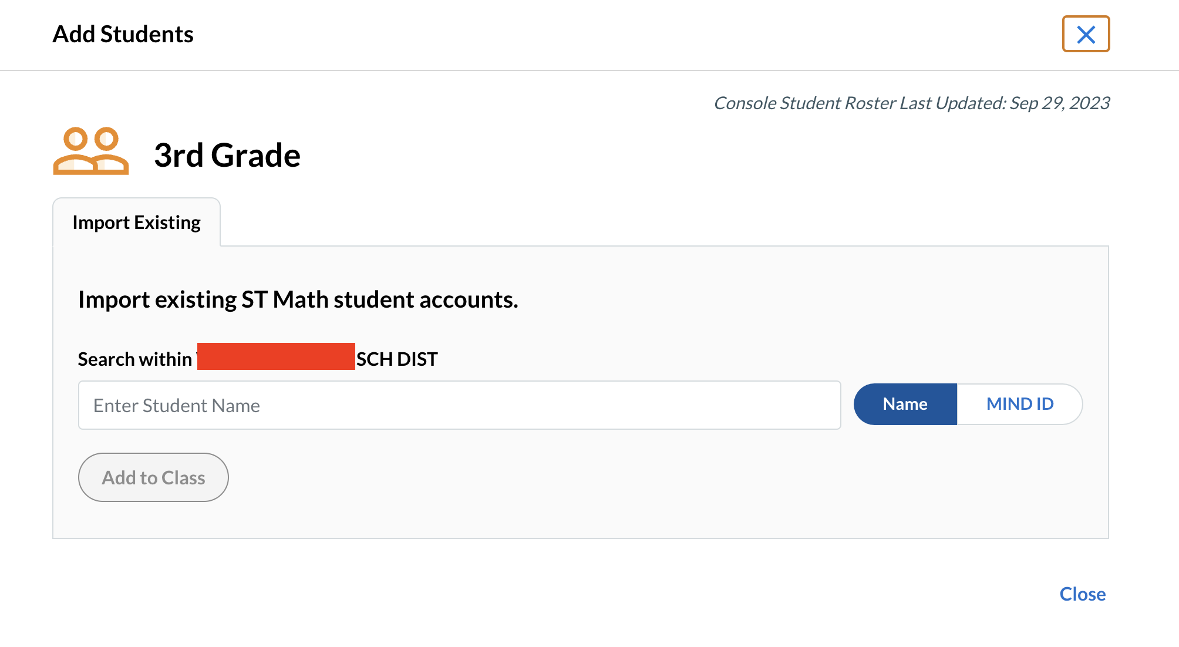The height and width of the screenshot is (647, 1179).
Task: Click the Close link at the bottom
Action: pyautogui.click(x=1082, y=594)
